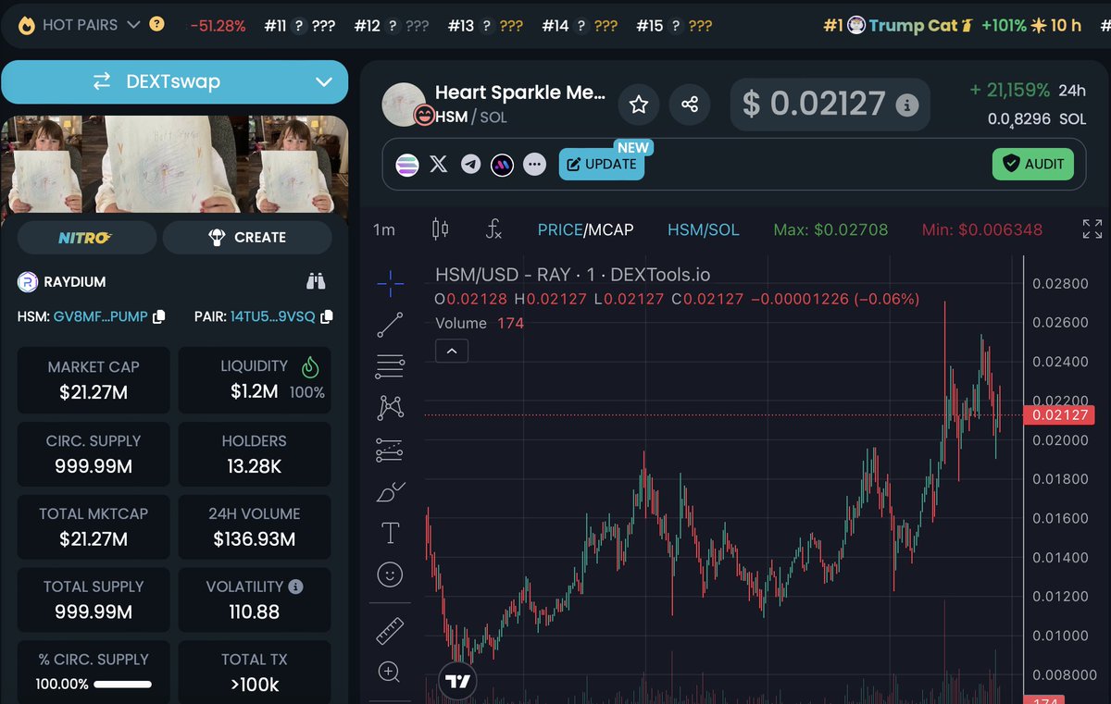Click the binoculars icon beside RAYDIUM
The width and height of the screenshot is (1111, 704).
point(316,282)
